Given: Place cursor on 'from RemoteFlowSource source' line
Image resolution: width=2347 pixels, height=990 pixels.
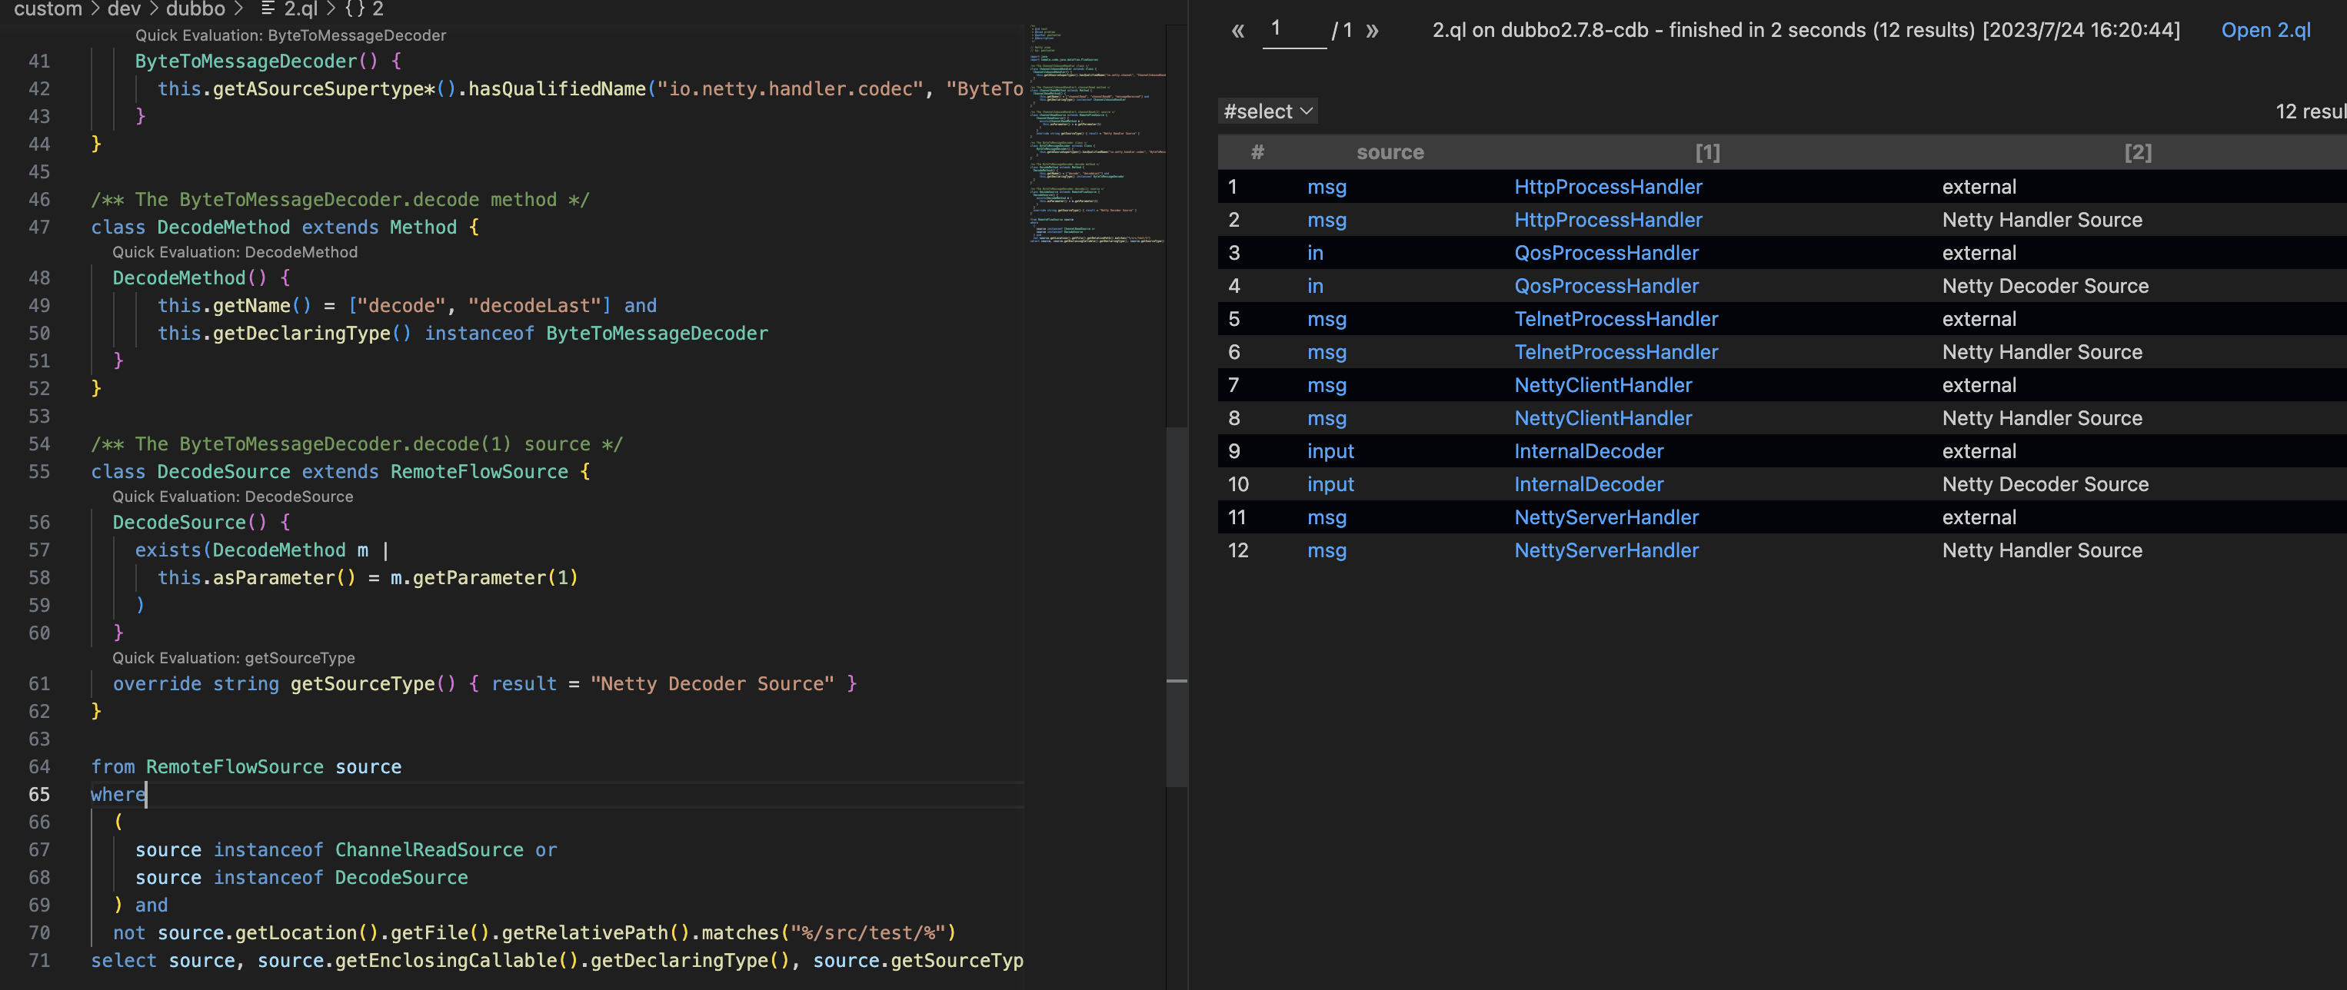Looking at the screenshot, I should (x=246, y=767).
